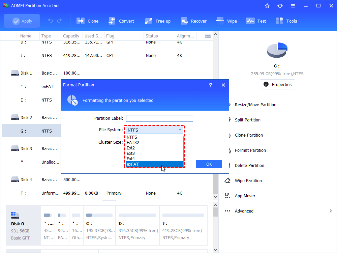Image resolution: width=337 pixels, height=253 pixels.
Task: Launch the Free up tool
Action: 157,21
